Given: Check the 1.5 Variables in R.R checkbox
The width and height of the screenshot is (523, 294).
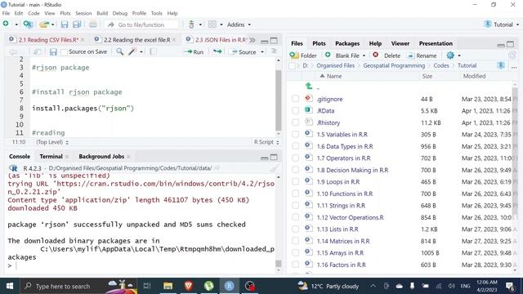Looking at the screenshot, I should tap(296, 134).
